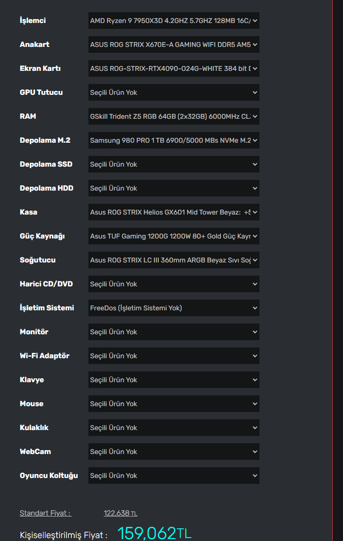Expand the Wi-Fi Adaptör dropdown
The width and height of the screenshot is (343, 541).
pyautogui.click(x=173, y=356)
